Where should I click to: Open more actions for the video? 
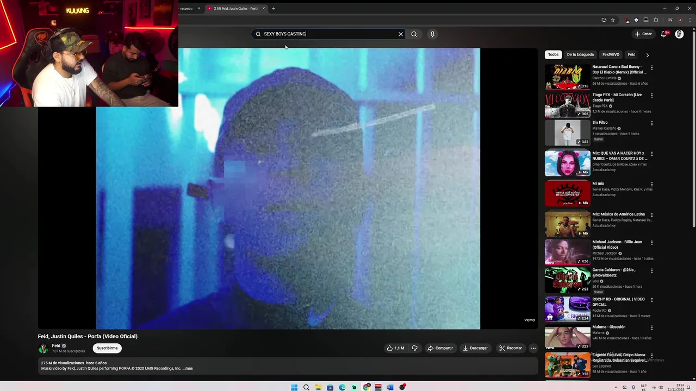[533, 348]
